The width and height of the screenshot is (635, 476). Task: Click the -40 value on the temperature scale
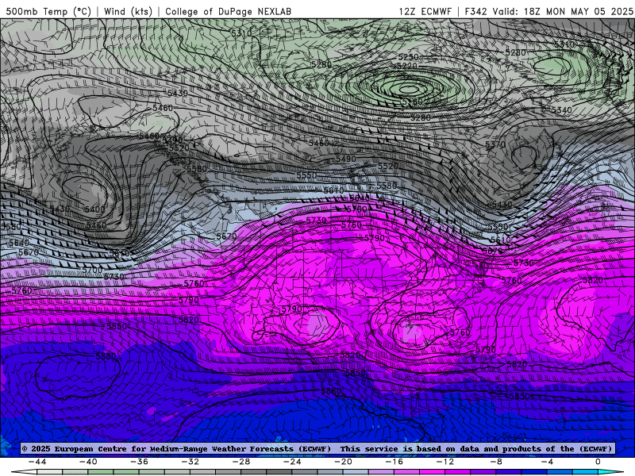tap(88, 462)
